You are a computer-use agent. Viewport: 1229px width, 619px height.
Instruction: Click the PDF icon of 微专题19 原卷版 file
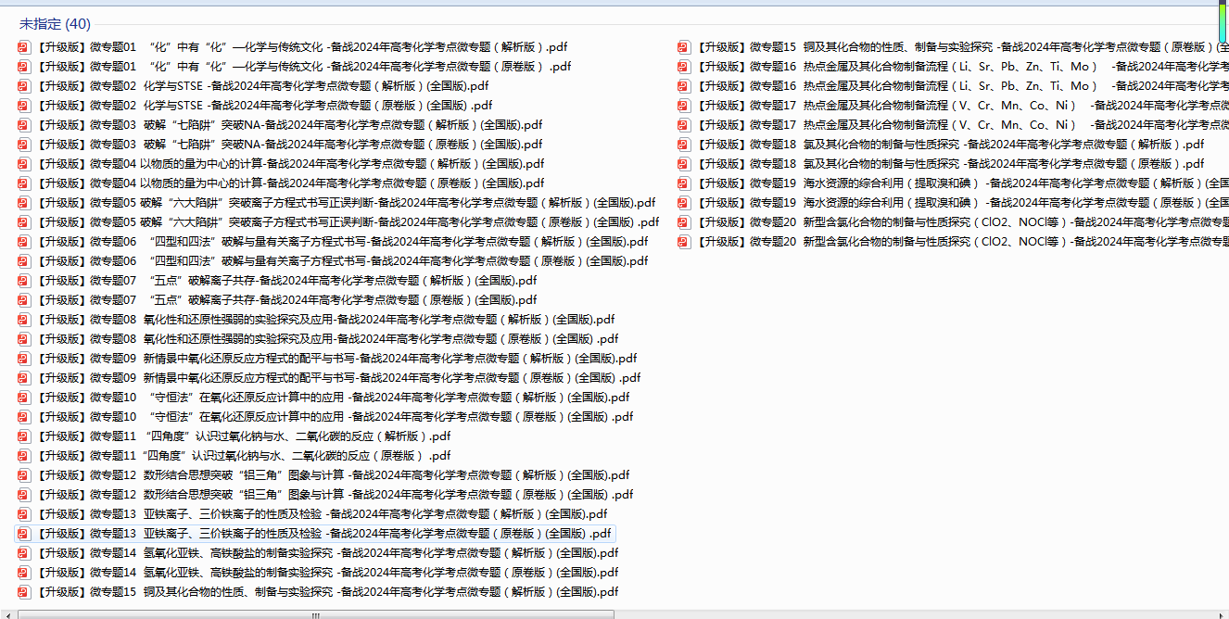(684, 203)
